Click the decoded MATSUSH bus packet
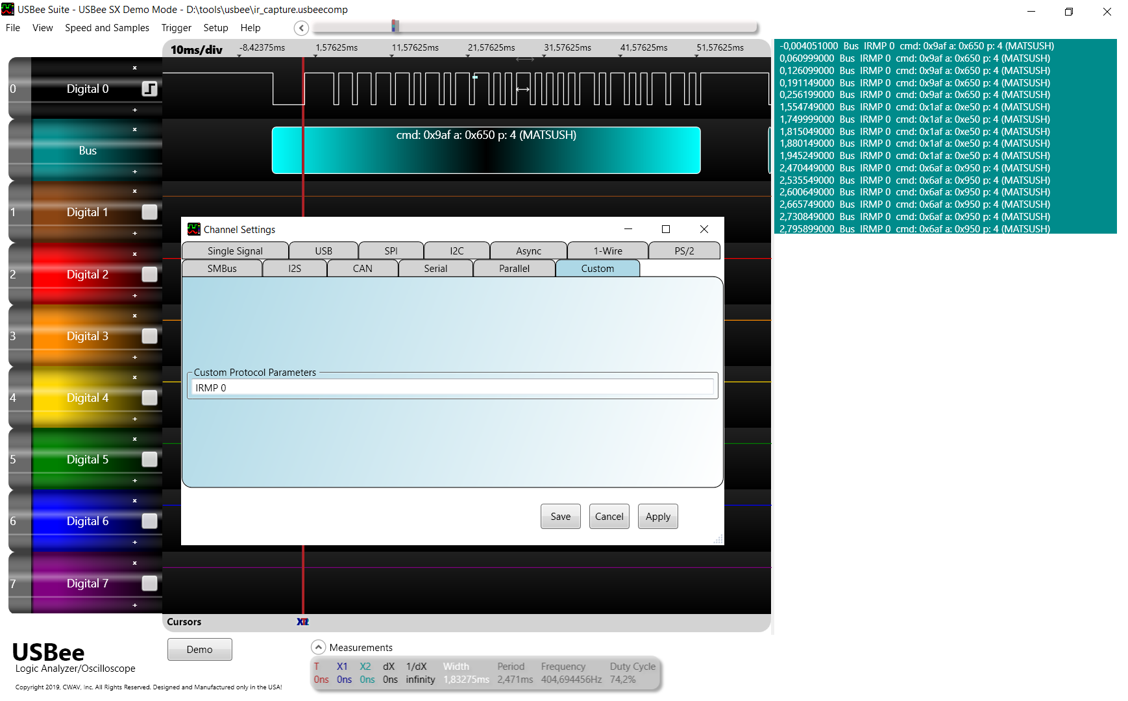Screen dimensions: 1128x701 click(486, 150)
